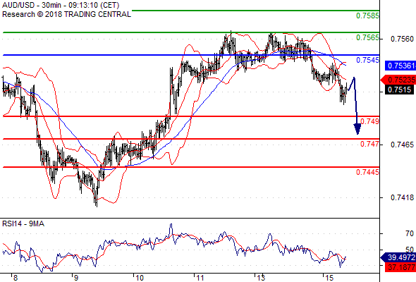Click date label 10 on time axis
Image resolution: width=416 pixels, height=282 pixels.
(140, 278)
